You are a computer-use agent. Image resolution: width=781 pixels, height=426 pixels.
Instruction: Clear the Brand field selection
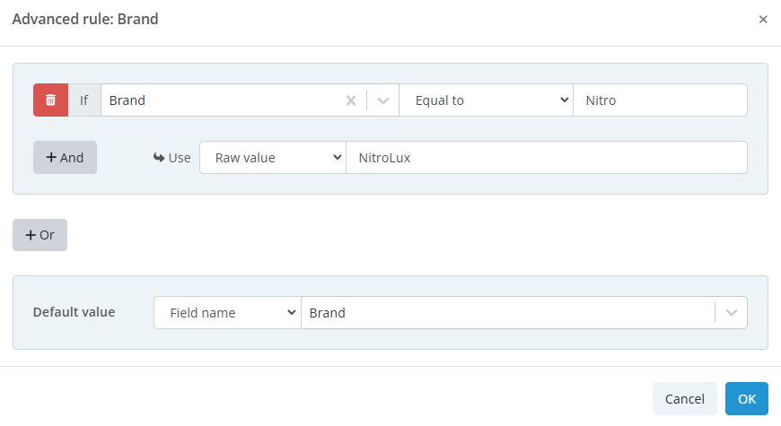tap(351, 100)
